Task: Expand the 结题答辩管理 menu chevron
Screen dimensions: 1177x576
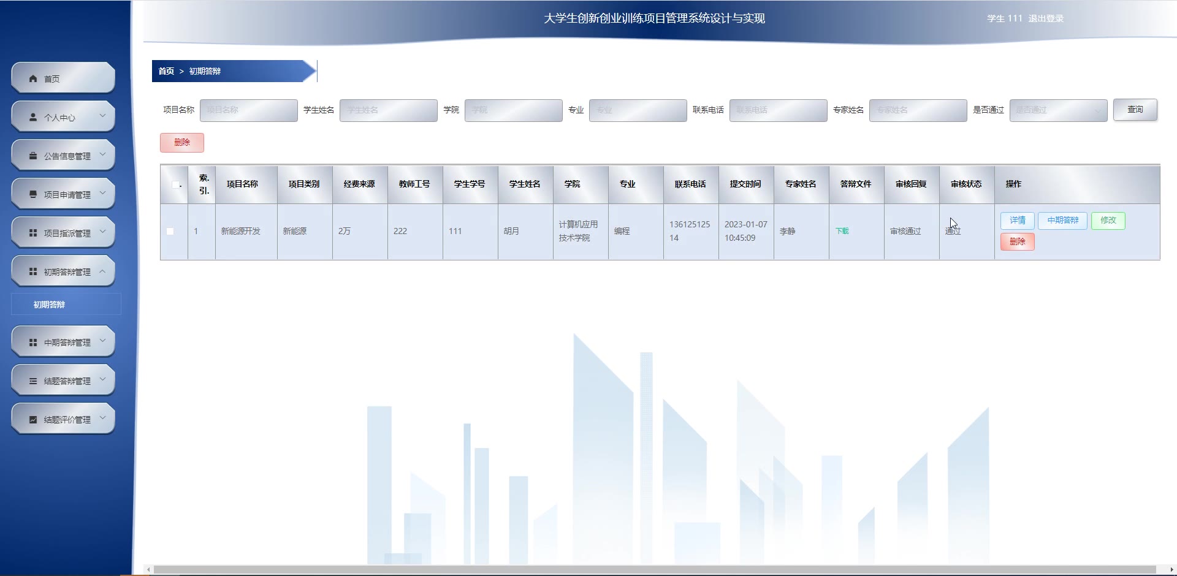Action: [x=102, y=379]
